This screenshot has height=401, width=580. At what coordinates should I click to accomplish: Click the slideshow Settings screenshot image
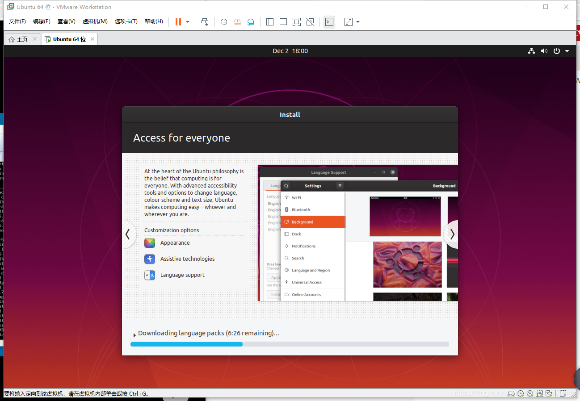(358, 233)
